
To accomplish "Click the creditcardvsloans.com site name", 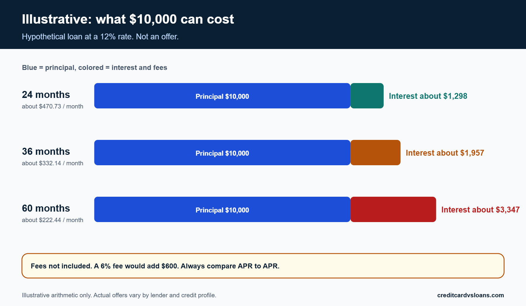I will [470, 295].
